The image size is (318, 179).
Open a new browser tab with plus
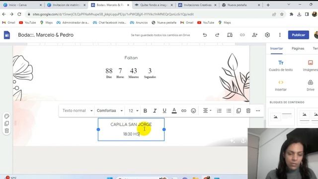268,5
